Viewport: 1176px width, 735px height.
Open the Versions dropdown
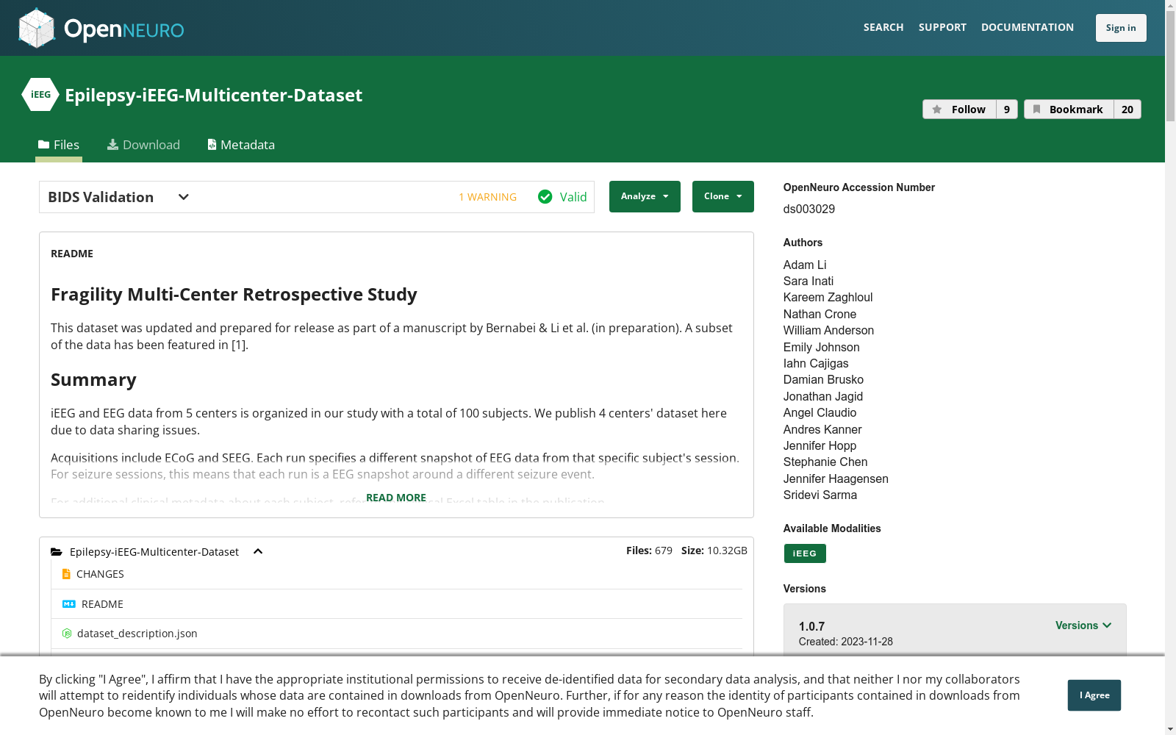click(1083, 625)
